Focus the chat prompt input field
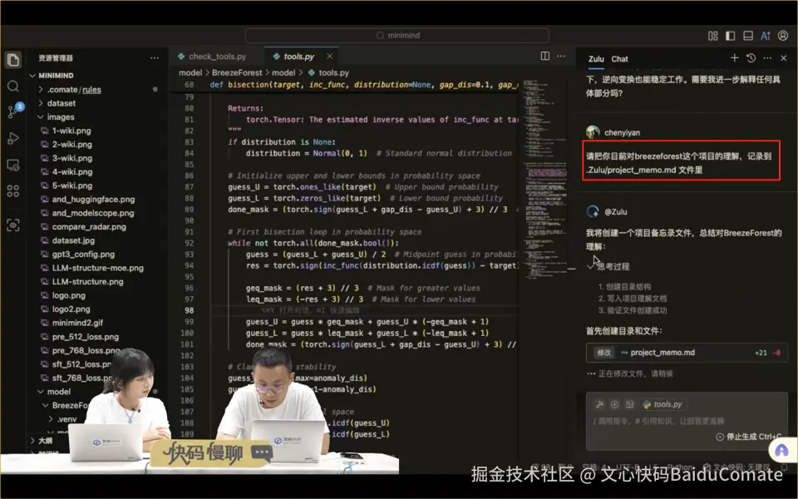The image size is (798, 499). tap(687, 421)
